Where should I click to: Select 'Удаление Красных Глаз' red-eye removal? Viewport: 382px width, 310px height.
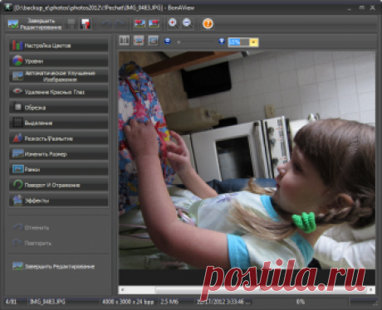[59, 92]
